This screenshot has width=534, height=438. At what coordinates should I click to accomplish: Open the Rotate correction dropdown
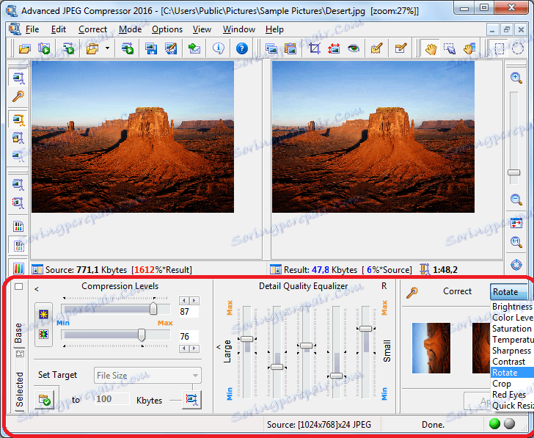click(x=511, y=291)
